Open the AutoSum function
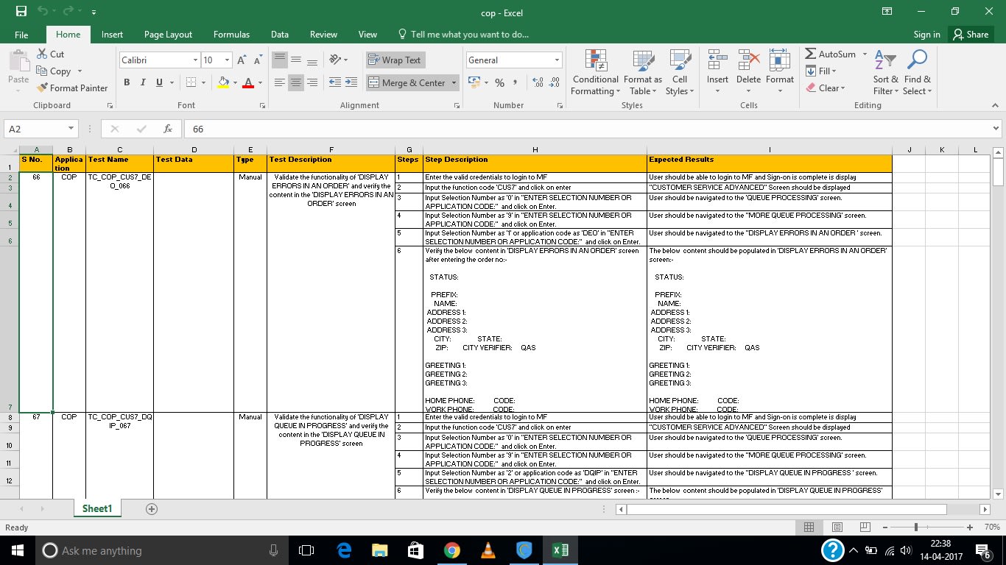The width and height of the screenshot is (1006, 565). [x=831, y=53]
